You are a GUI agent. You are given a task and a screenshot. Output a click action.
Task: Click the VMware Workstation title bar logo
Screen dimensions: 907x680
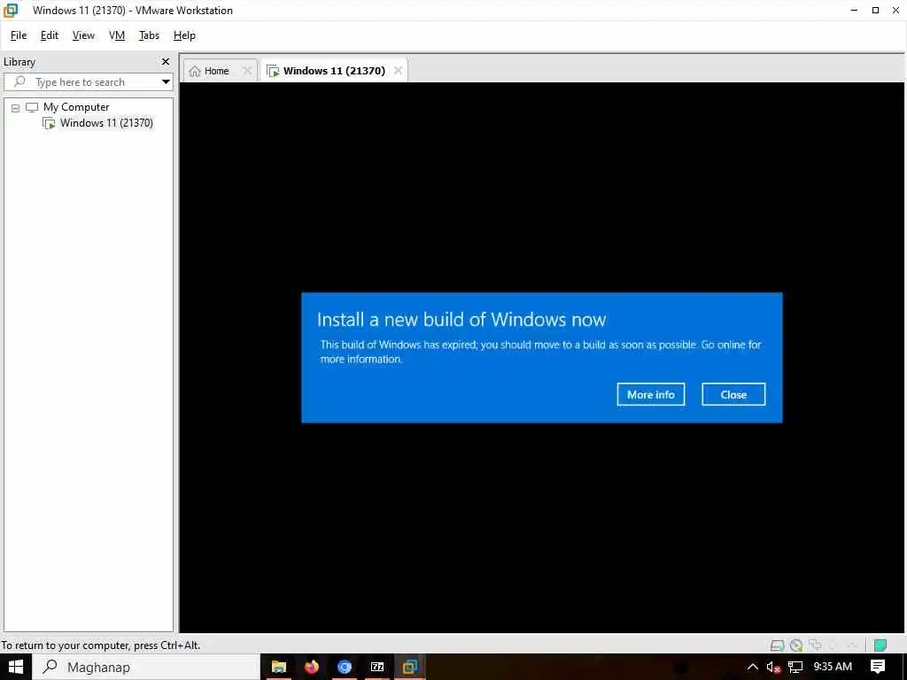point(11,10)
